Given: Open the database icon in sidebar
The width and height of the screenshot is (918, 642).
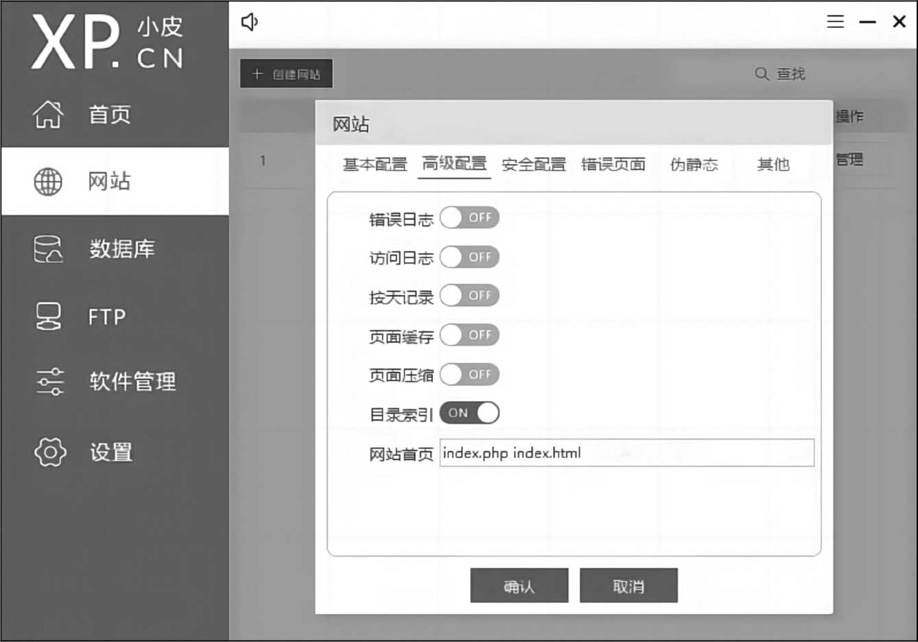Looking at the screenshot, I should pos(48,249).
